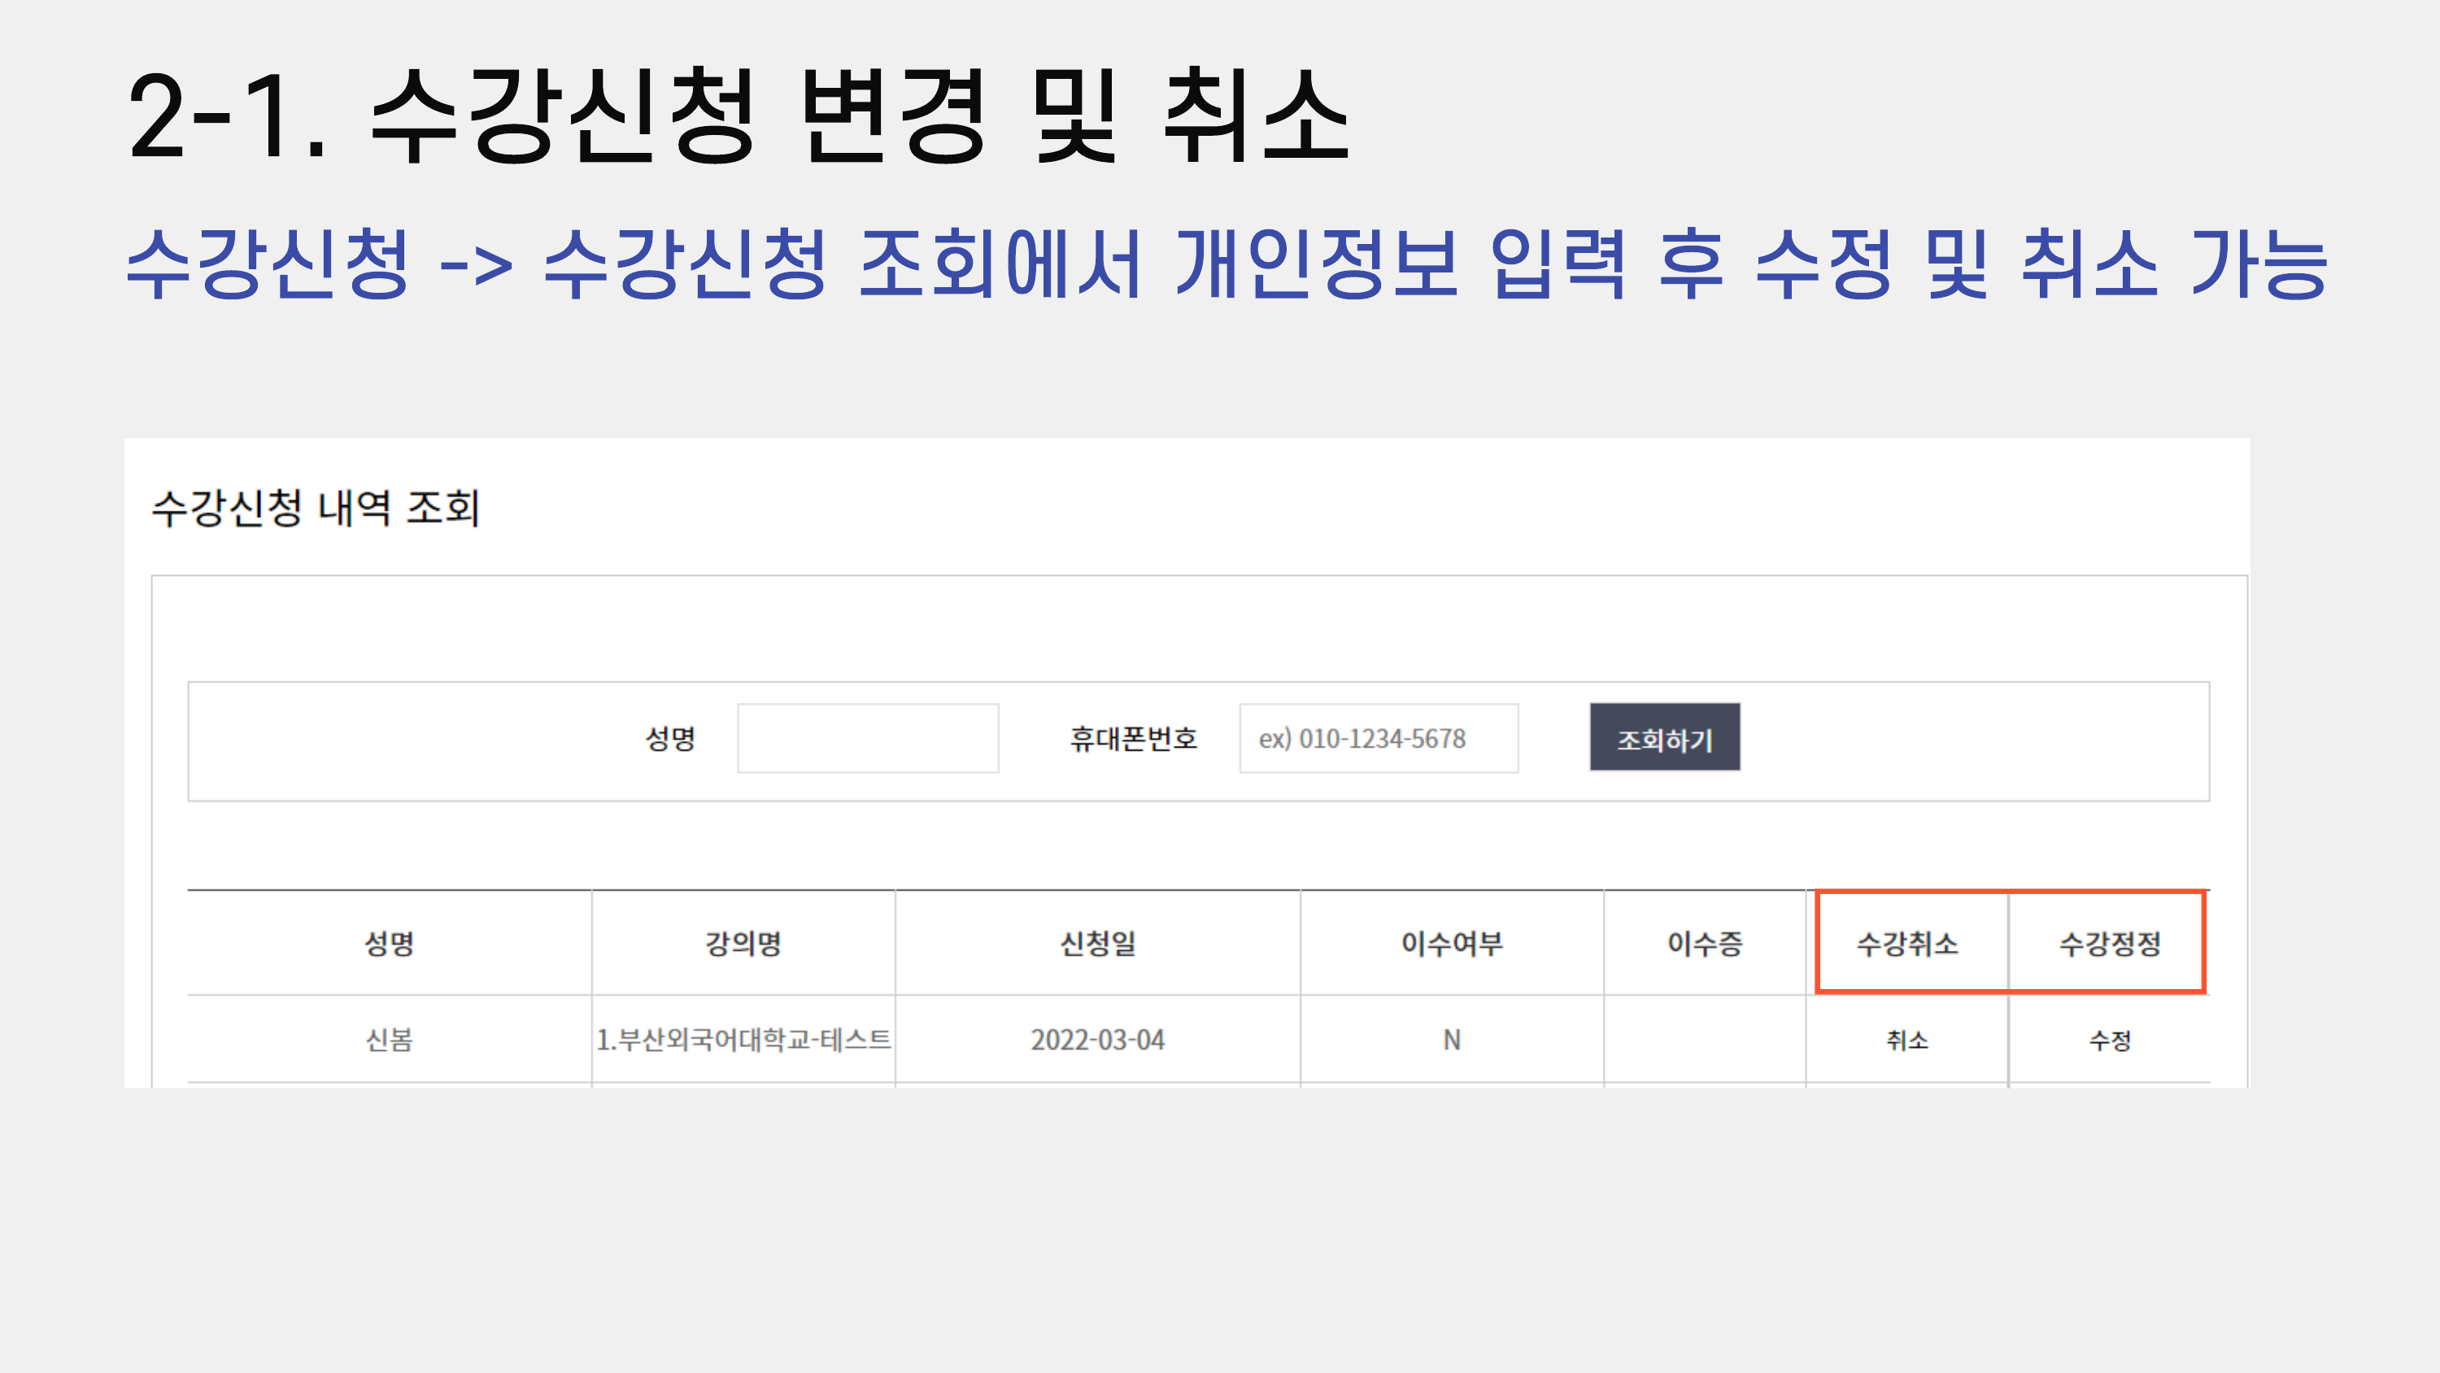Click the 신청일 column header
Screen dimensions: 2440x1373
(x=1097, y=943)
